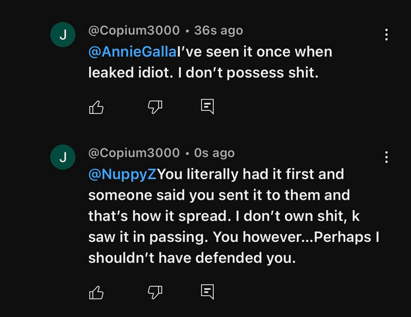
Task: Like the comment posted 36s ago
Action: [96, 107]
